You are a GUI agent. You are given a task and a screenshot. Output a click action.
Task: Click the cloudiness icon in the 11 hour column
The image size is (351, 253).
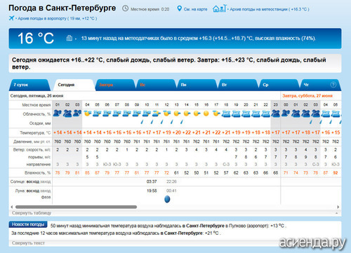point(157,114)
